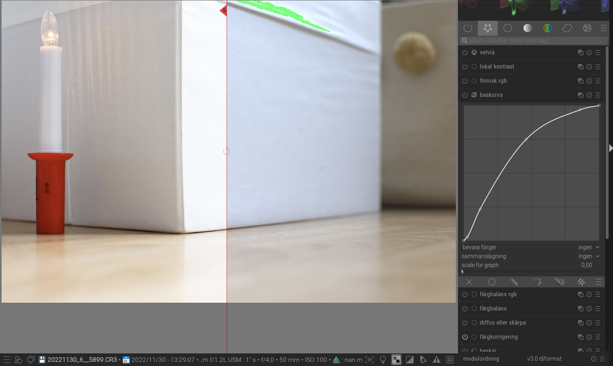Turn off the mask with X icon
The image size is (613, 366).
(469, 282)
